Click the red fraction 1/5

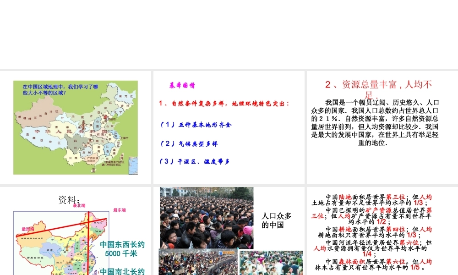pyautogui.click(x=415, y=267)
